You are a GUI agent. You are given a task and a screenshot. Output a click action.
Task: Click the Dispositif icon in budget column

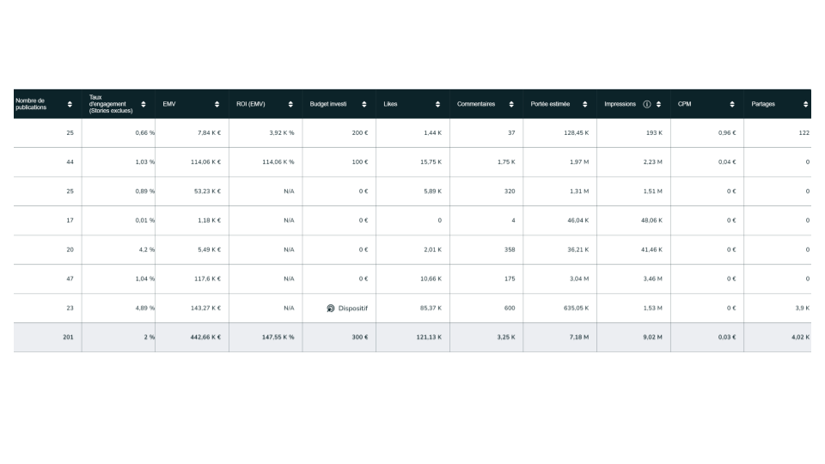330,308
